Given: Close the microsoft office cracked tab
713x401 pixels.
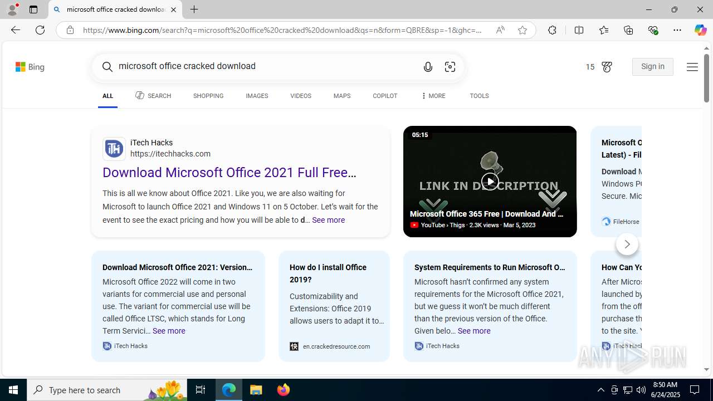Looking at the screenshot, I should click(173, 9).
